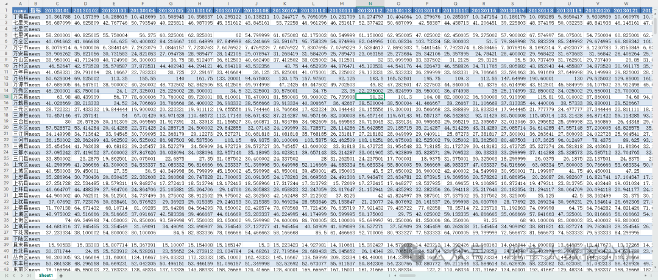Select the 七星关 name cell
658x280 pixels.
(21, 21)
